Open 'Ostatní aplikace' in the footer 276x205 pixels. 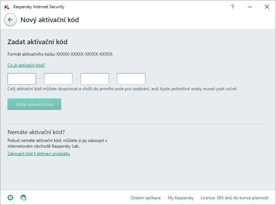[x=146, y=198]
